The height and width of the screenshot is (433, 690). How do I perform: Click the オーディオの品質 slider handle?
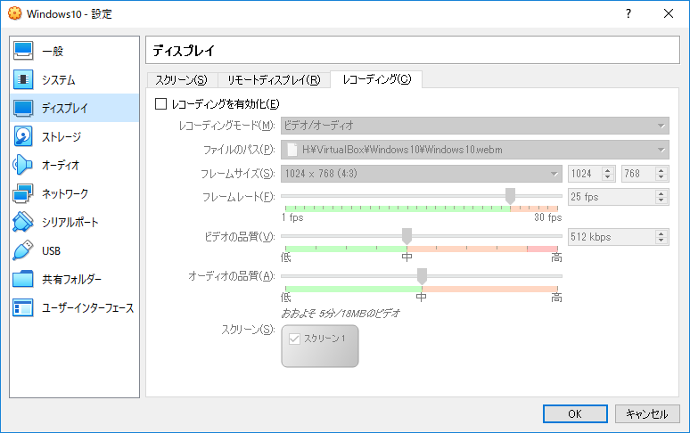tap(422, 276)
